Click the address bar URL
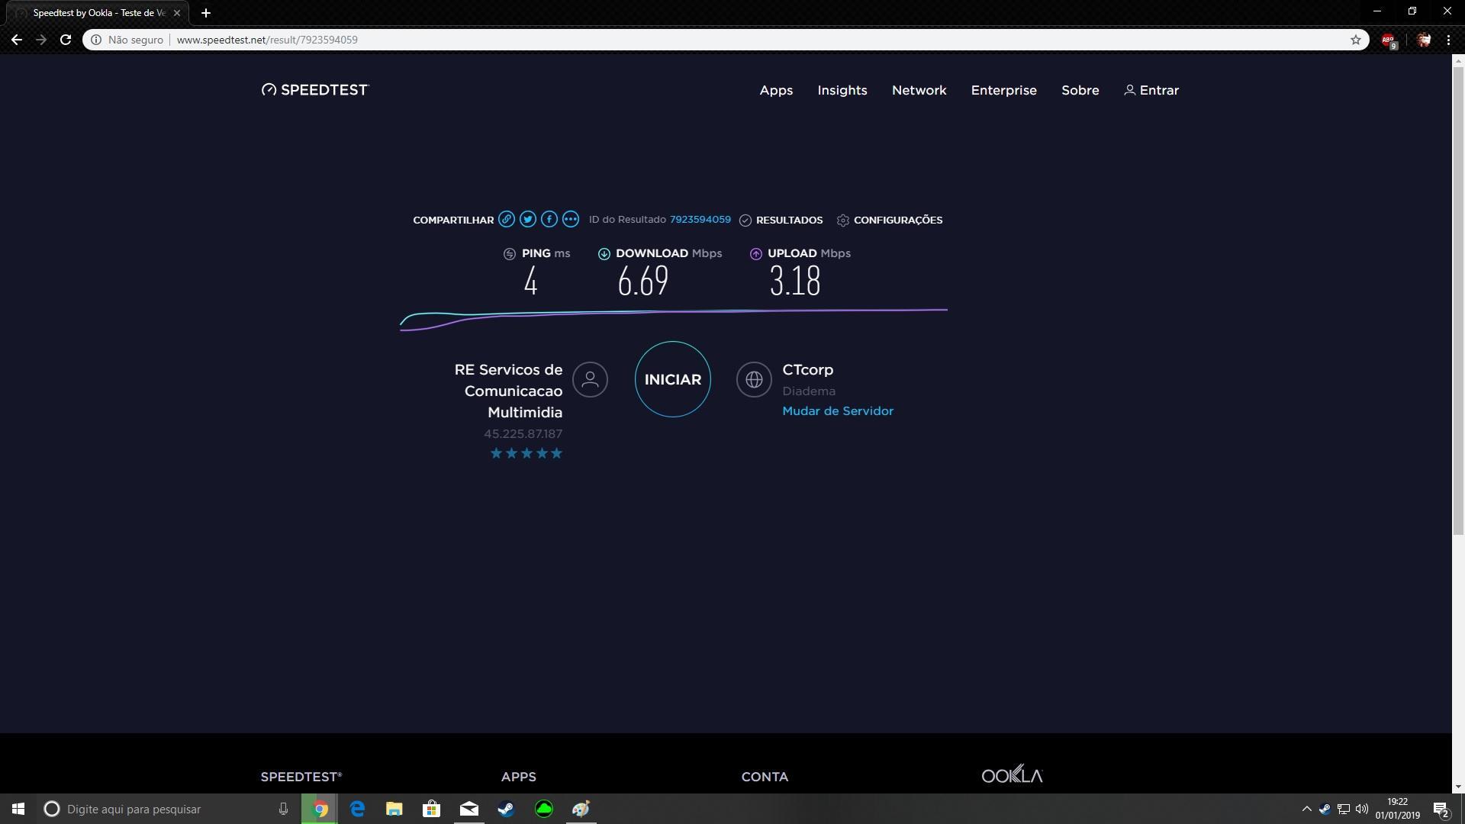This screenshot has width=1465, height=824. click(267, 40)
